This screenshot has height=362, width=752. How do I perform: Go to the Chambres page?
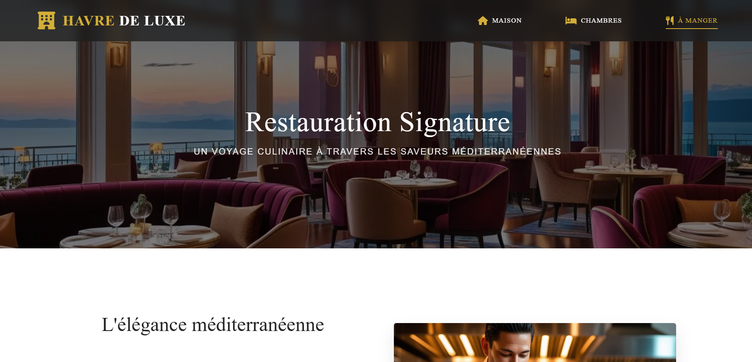593,21
